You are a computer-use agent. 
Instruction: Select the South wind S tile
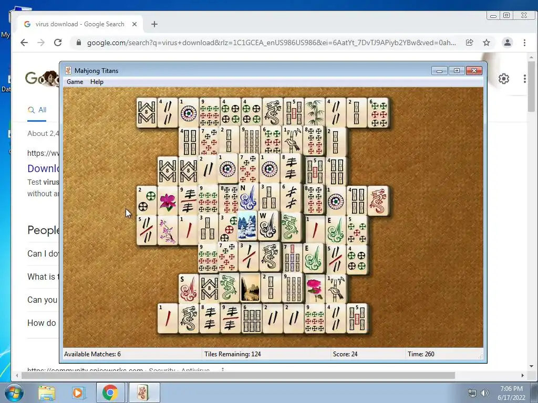[189, 289]
